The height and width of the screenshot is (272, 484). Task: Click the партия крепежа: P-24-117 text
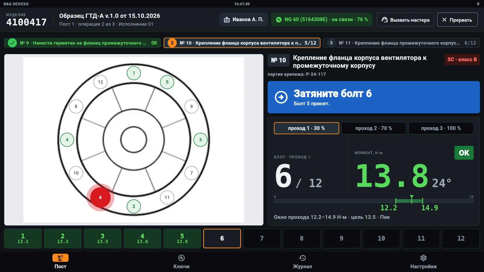coord(296,74)
